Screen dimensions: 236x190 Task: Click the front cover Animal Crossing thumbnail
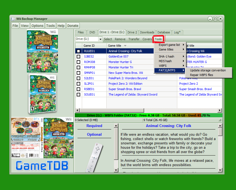click(x=42, y=51)
